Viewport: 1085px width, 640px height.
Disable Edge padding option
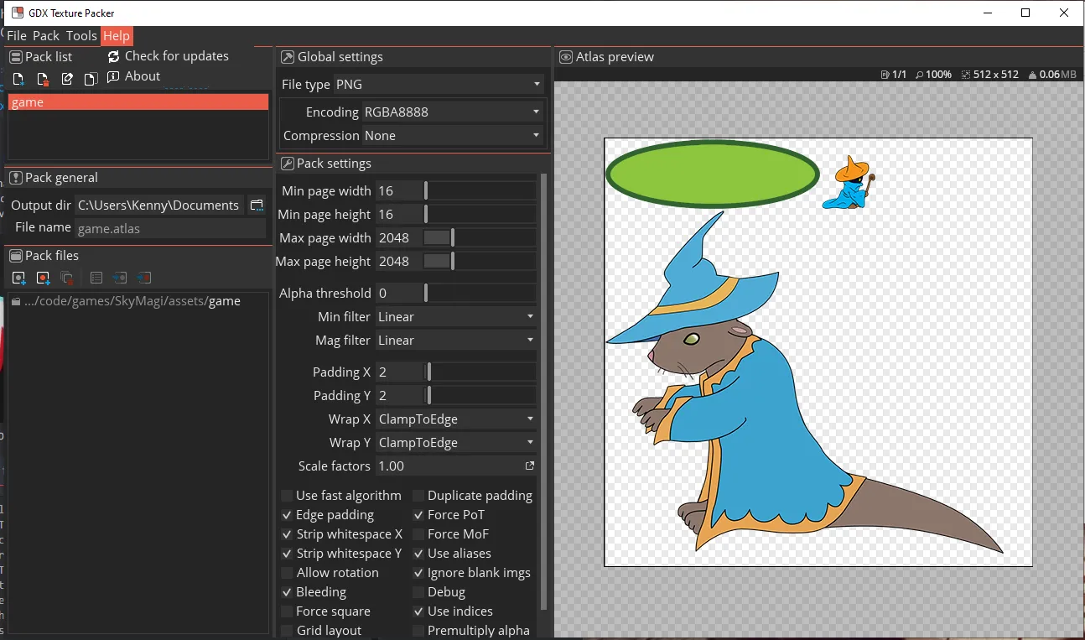[x=287, y=515]
